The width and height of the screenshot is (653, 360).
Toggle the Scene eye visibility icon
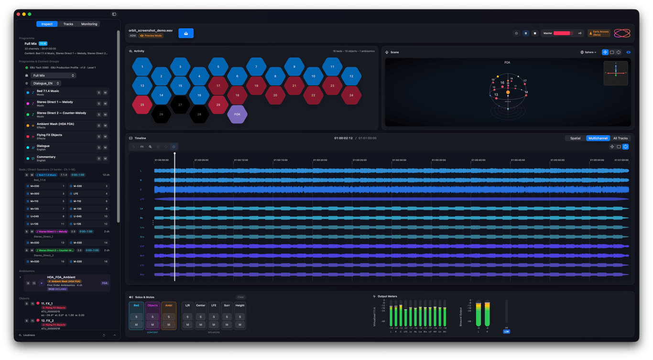pyautogui.click(x=628, y=53)
